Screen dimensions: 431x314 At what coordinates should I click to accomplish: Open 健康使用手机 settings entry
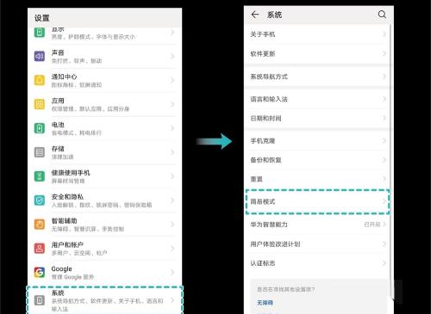104,176
